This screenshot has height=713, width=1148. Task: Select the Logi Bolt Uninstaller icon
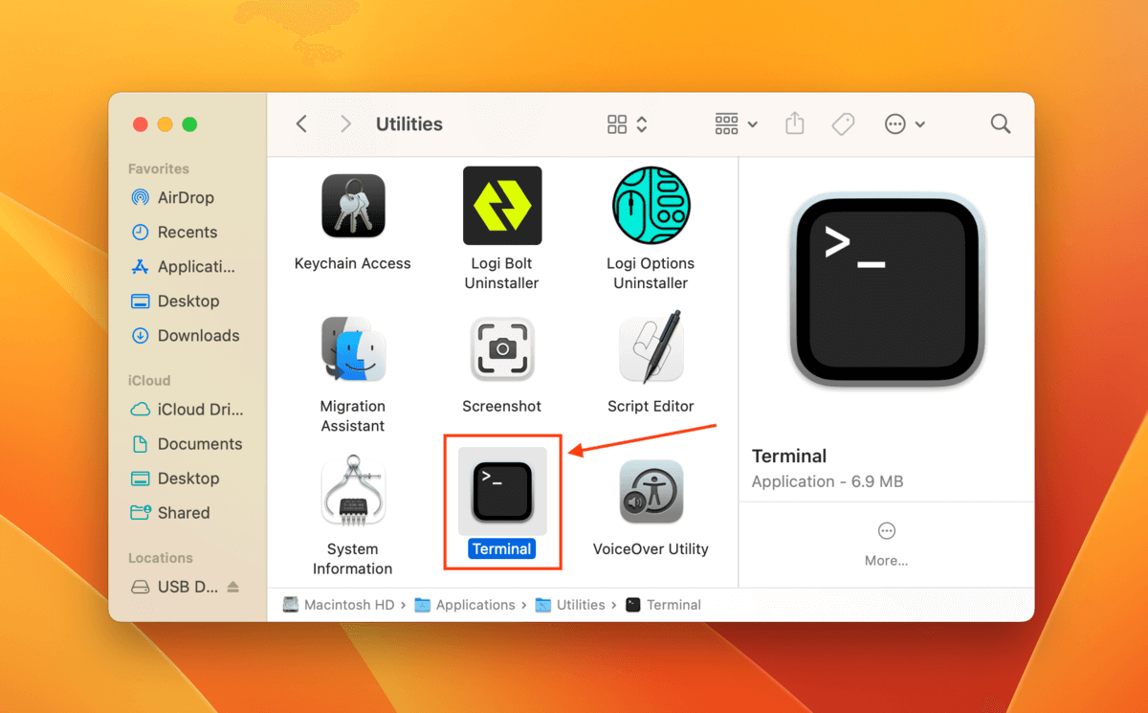pos(502,206)
